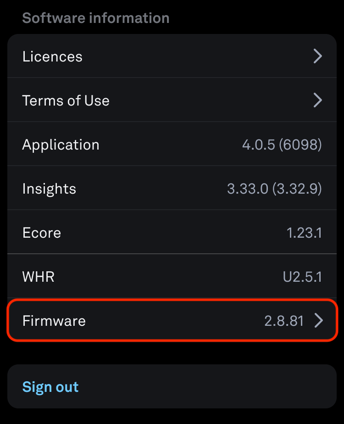Open the Licences chevron arrow
The image size is (344, 424).
[317, 56]
